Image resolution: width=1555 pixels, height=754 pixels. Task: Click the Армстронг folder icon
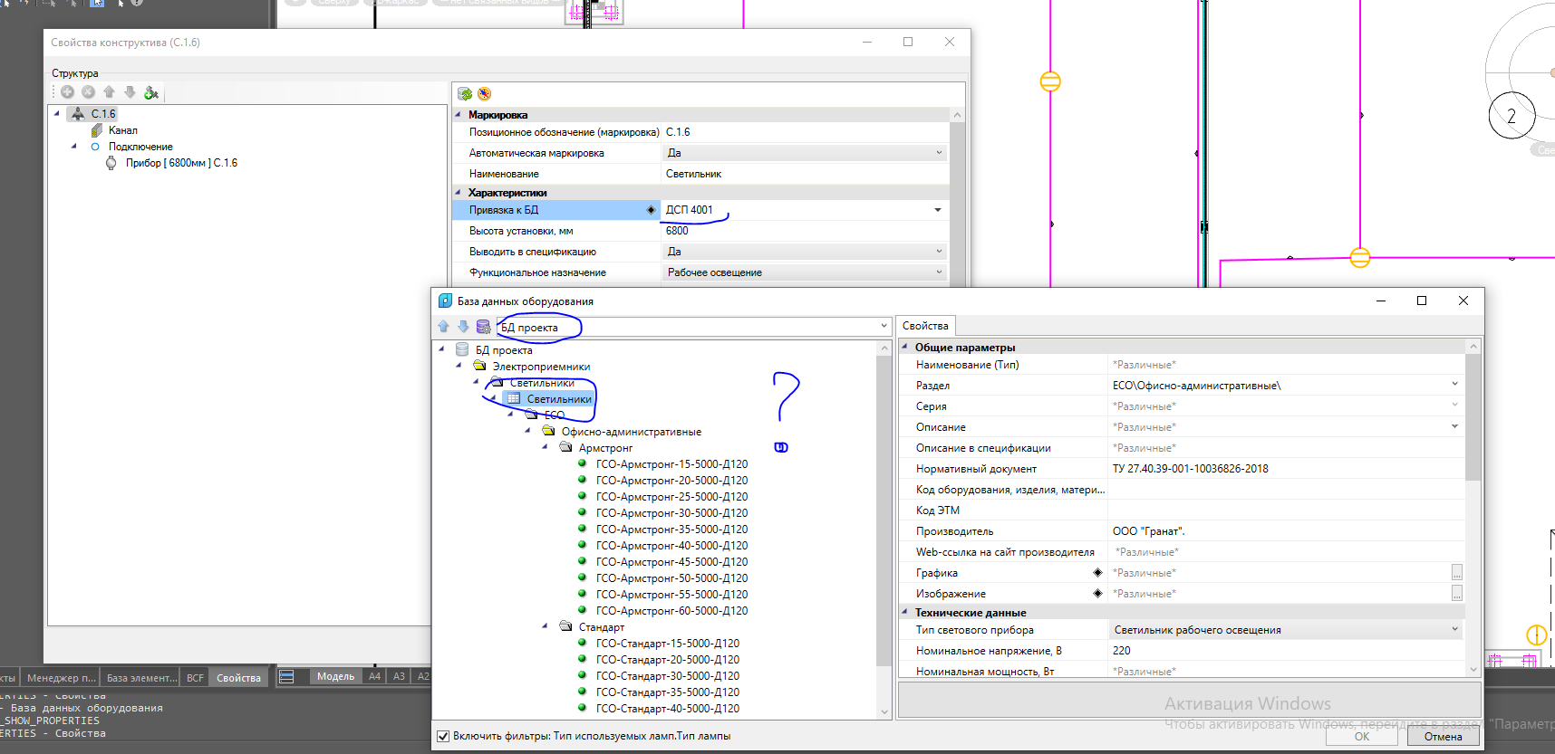[565, 448]
